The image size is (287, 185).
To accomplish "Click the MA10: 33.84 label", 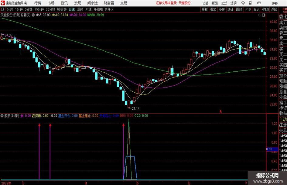I will pyautogui.click(x=60, y=15).
